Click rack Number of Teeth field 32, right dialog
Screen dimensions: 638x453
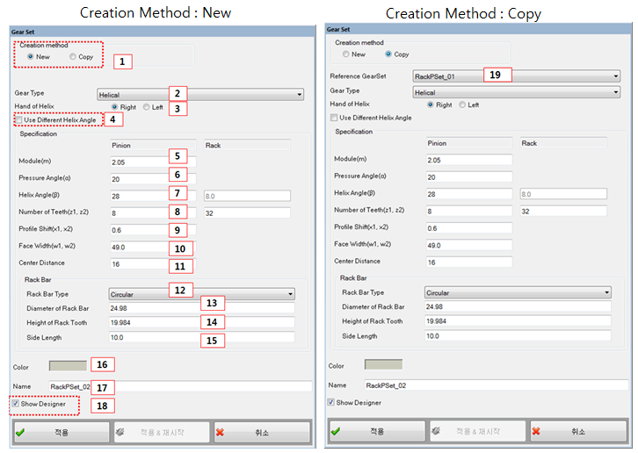(x=563, y=211)
